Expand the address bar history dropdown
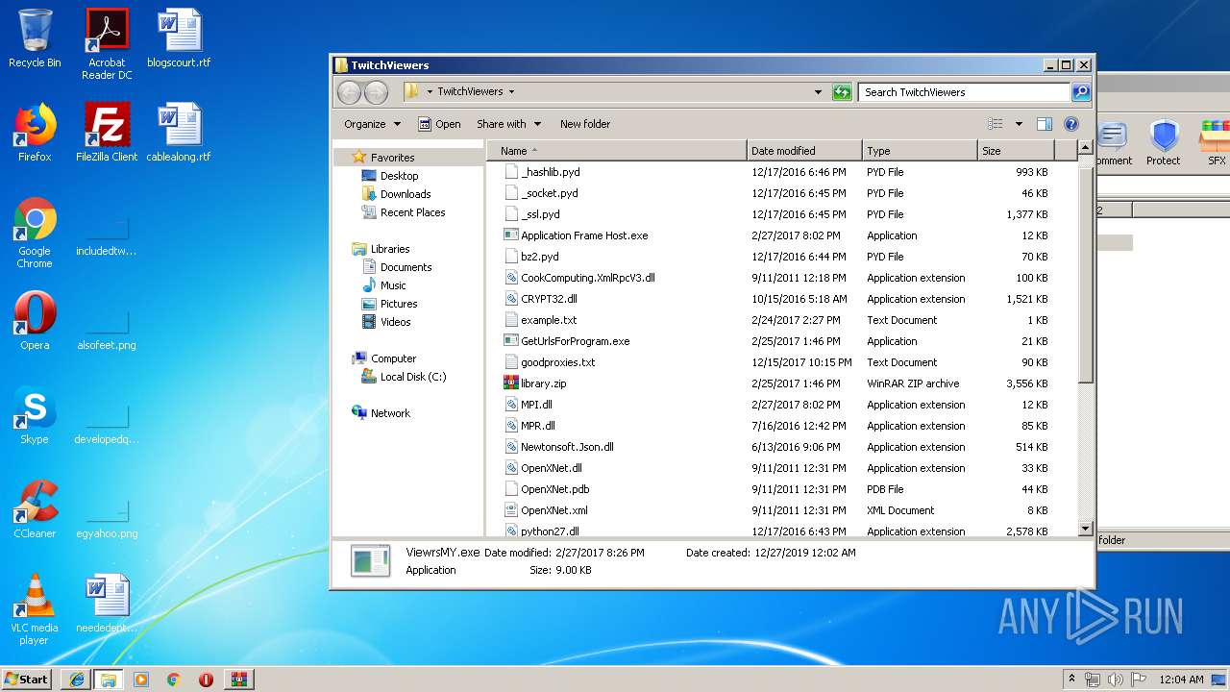1230x692 pixels. (818, 92)
